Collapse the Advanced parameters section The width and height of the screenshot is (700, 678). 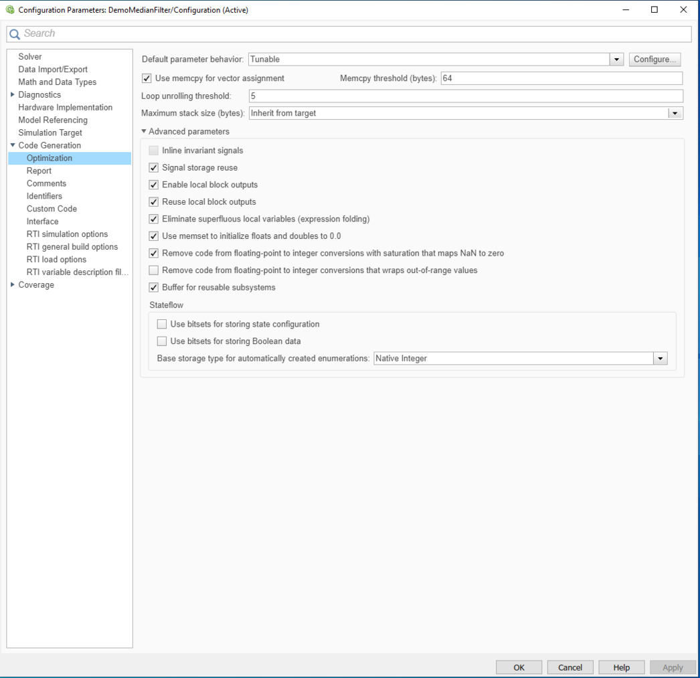(144, 132)
